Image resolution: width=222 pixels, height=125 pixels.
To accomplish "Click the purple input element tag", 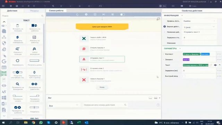I will [186, 60].
